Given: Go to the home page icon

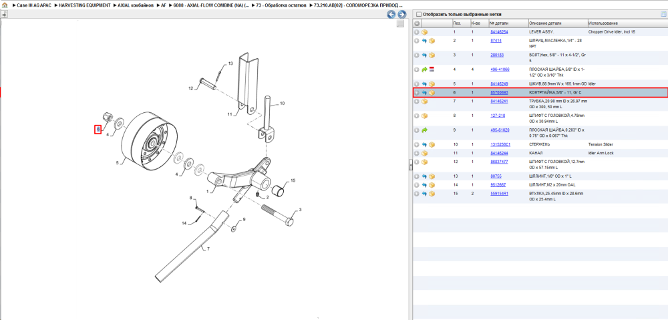Looking at the screenshot, I should click(x=5, y=5).
